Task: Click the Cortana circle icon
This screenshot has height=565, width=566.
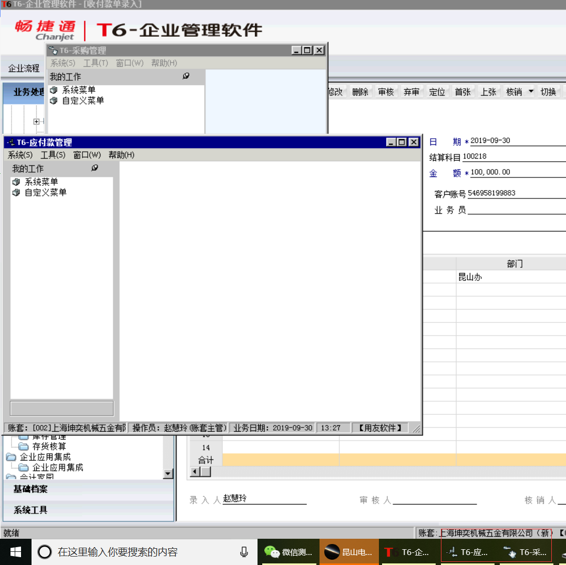Action: [x=45, y=552]
